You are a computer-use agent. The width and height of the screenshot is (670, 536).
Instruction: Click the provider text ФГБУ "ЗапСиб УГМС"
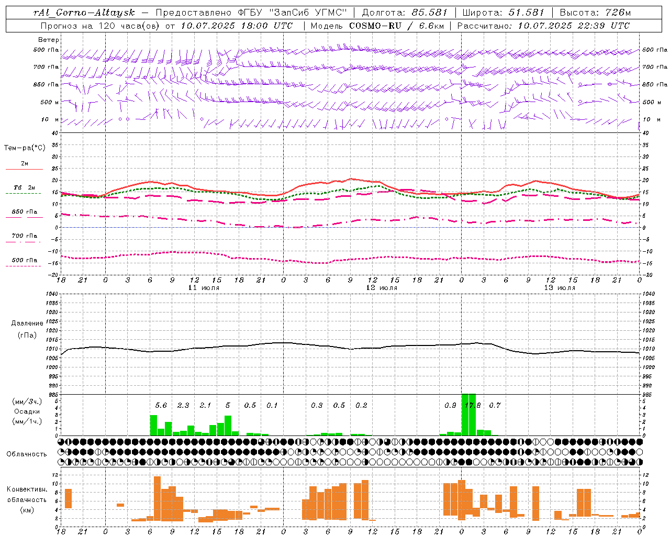tap(293, 13)
